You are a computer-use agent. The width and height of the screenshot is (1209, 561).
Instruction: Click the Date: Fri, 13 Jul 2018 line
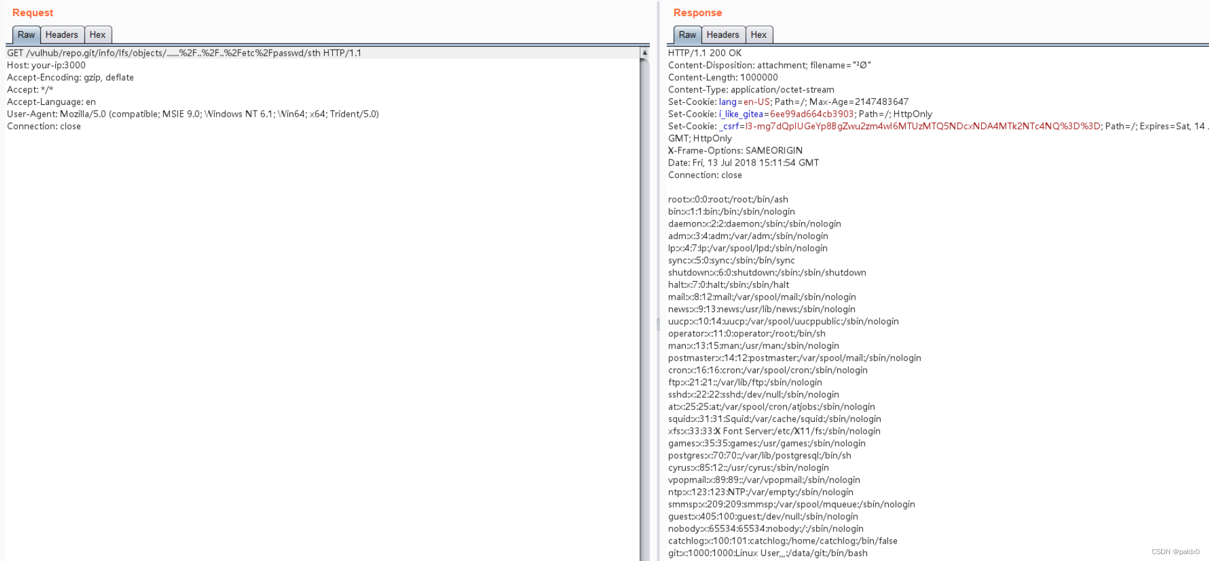tap(744, 163)
